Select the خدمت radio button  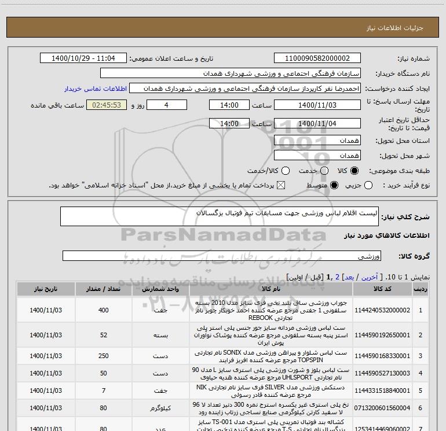click(324, 171)
